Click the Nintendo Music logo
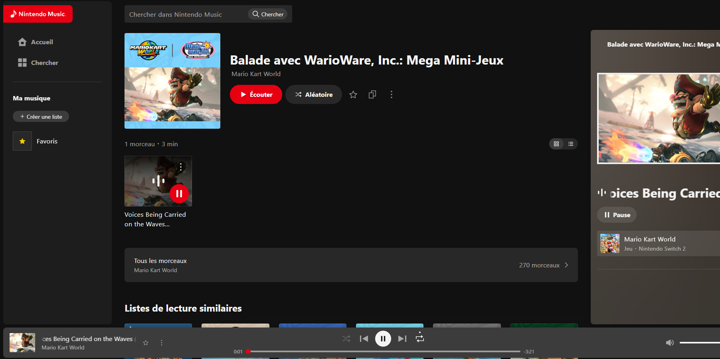 pyautogui.click(x=38, y=14)
